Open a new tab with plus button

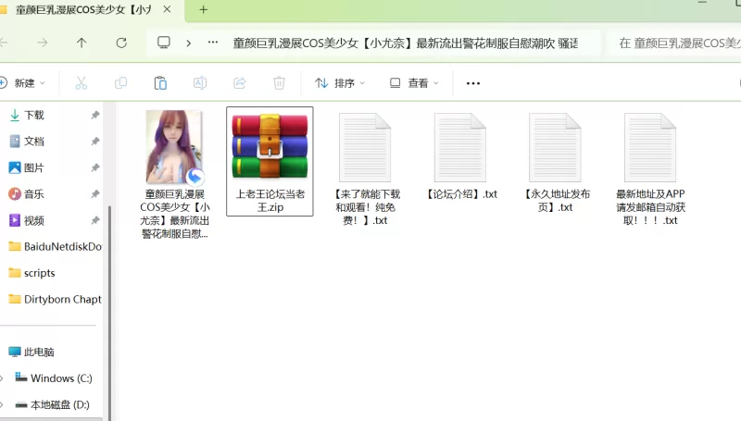coord(203,10)
